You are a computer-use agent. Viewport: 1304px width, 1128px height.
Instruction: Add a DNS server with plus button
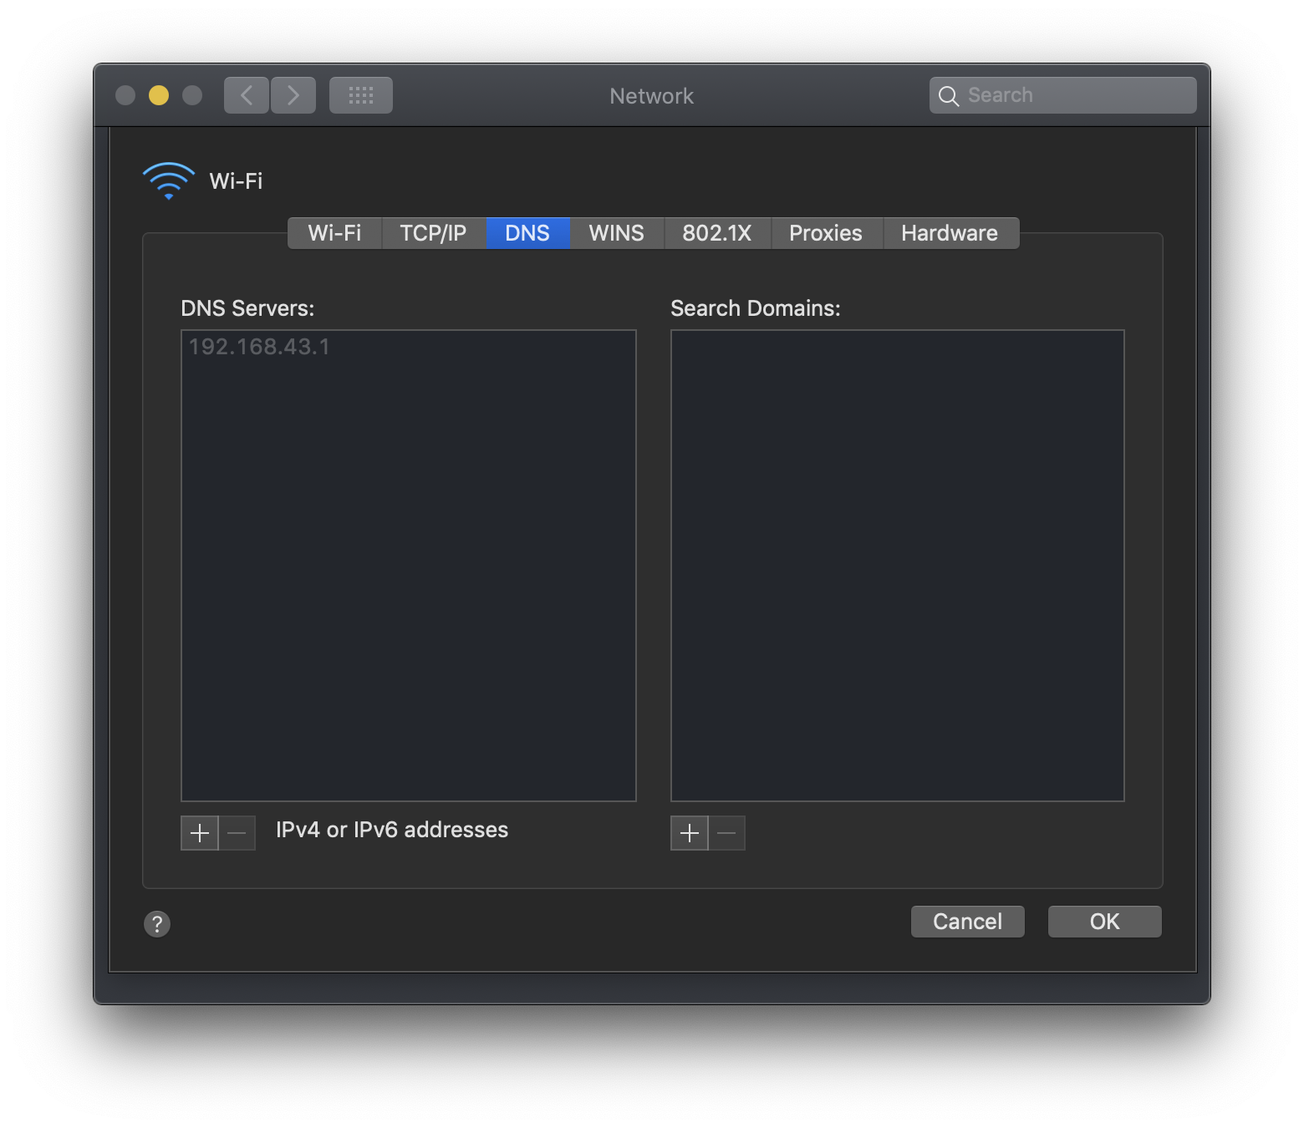(x=200, y=833)
